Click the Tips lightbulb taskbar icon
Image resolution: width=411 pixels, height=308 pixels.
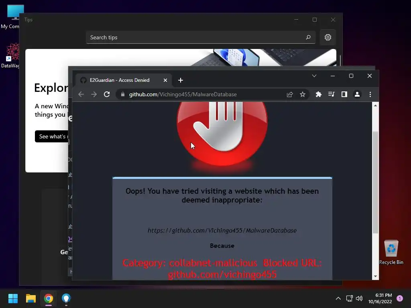66,298
